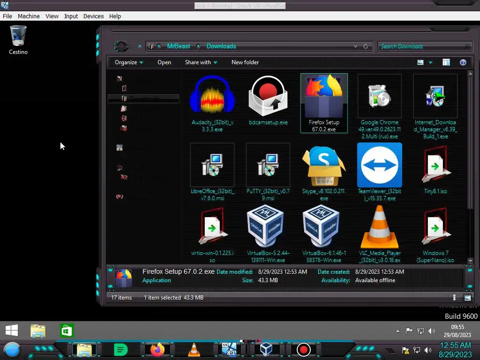
Task: Click the change view icon in Explorer toolbar
Action: pos(420,62)
